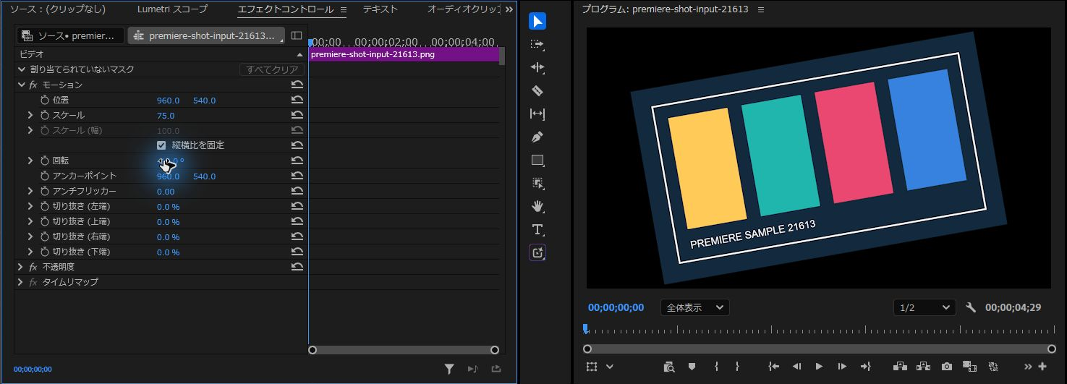
Task: Expand the タイムリマップ effect
Action: click(x=21, y=282)
